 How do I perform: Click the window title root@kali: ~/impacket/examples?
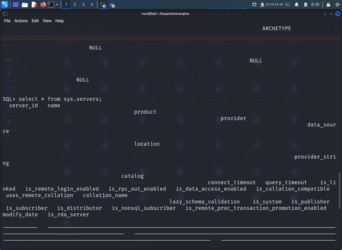[165, 14]
